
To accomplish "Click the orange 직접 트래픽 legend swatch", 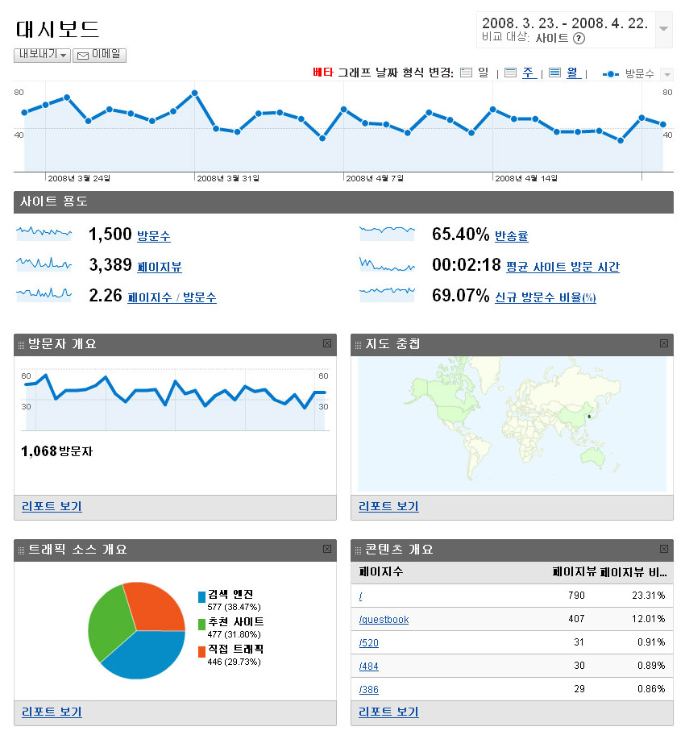I will 201,651.
